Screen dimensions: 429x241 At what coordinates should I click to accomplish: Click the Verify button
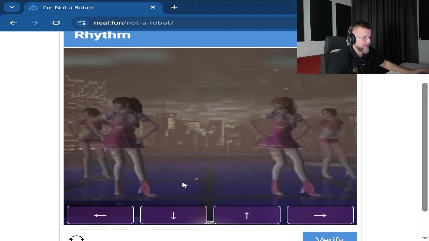[329, 237]
